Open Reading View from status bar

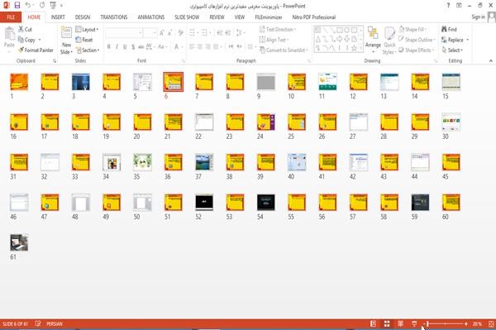click(x=400, y=323)
